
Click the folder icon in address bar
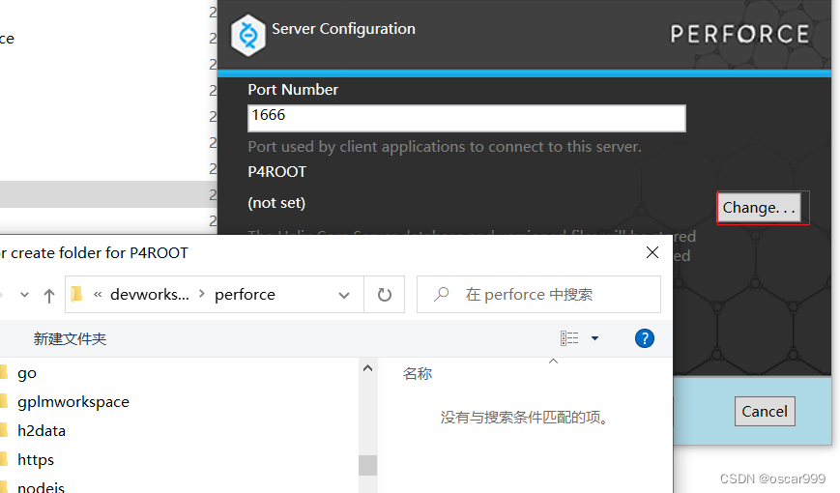(76, 294)
